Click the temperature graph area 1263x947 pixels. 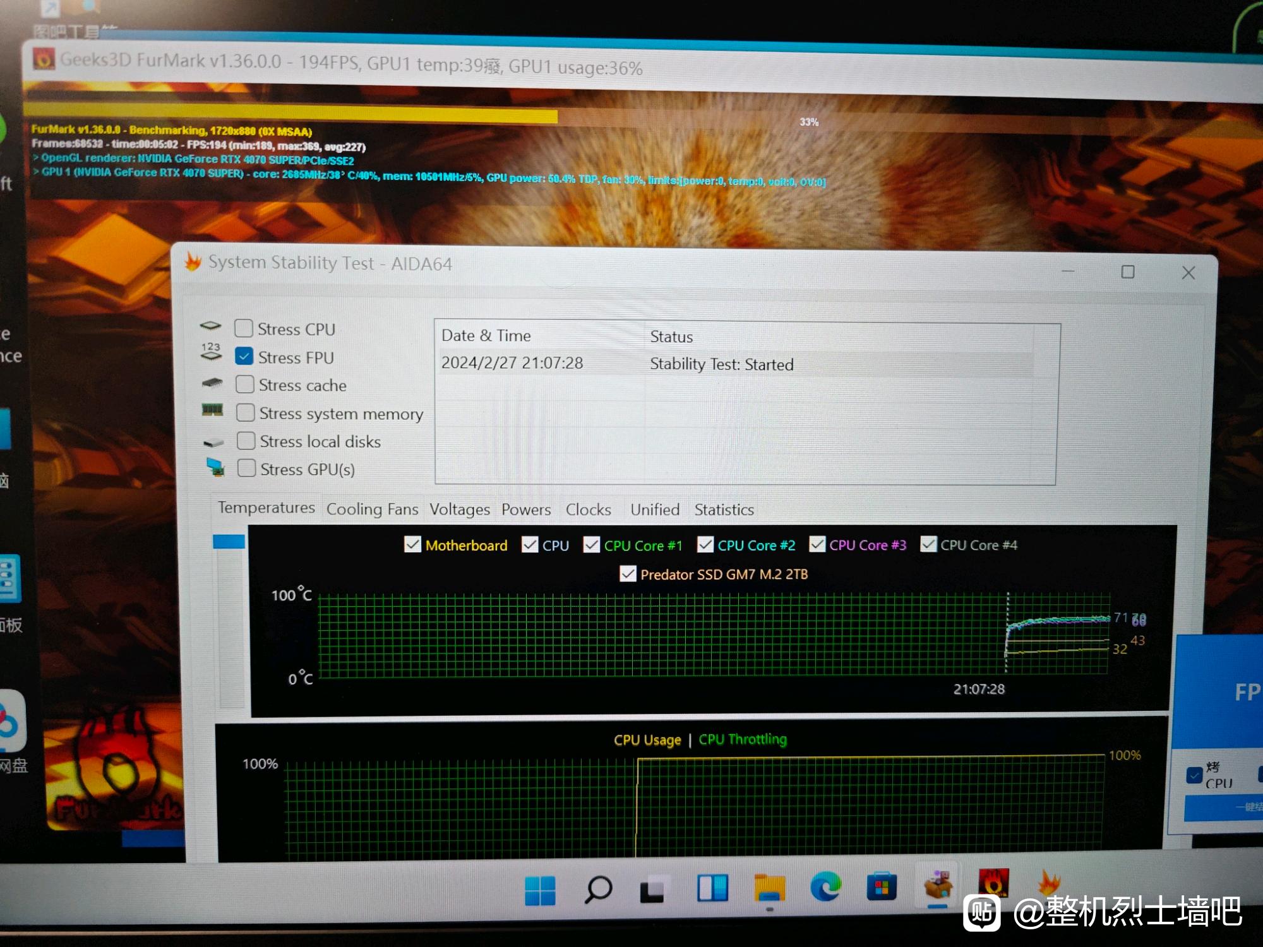coord(714,634)
